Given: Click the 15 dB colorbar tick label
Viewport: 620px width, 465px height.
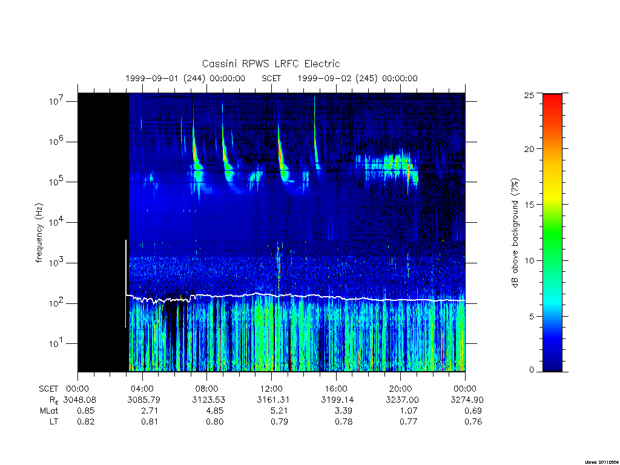Looking at the screenshot, I should (x=529, y=205).
